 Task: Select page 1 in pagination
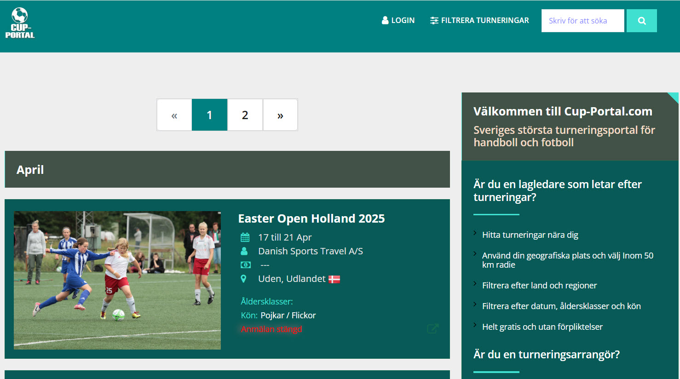coord(209,115)
